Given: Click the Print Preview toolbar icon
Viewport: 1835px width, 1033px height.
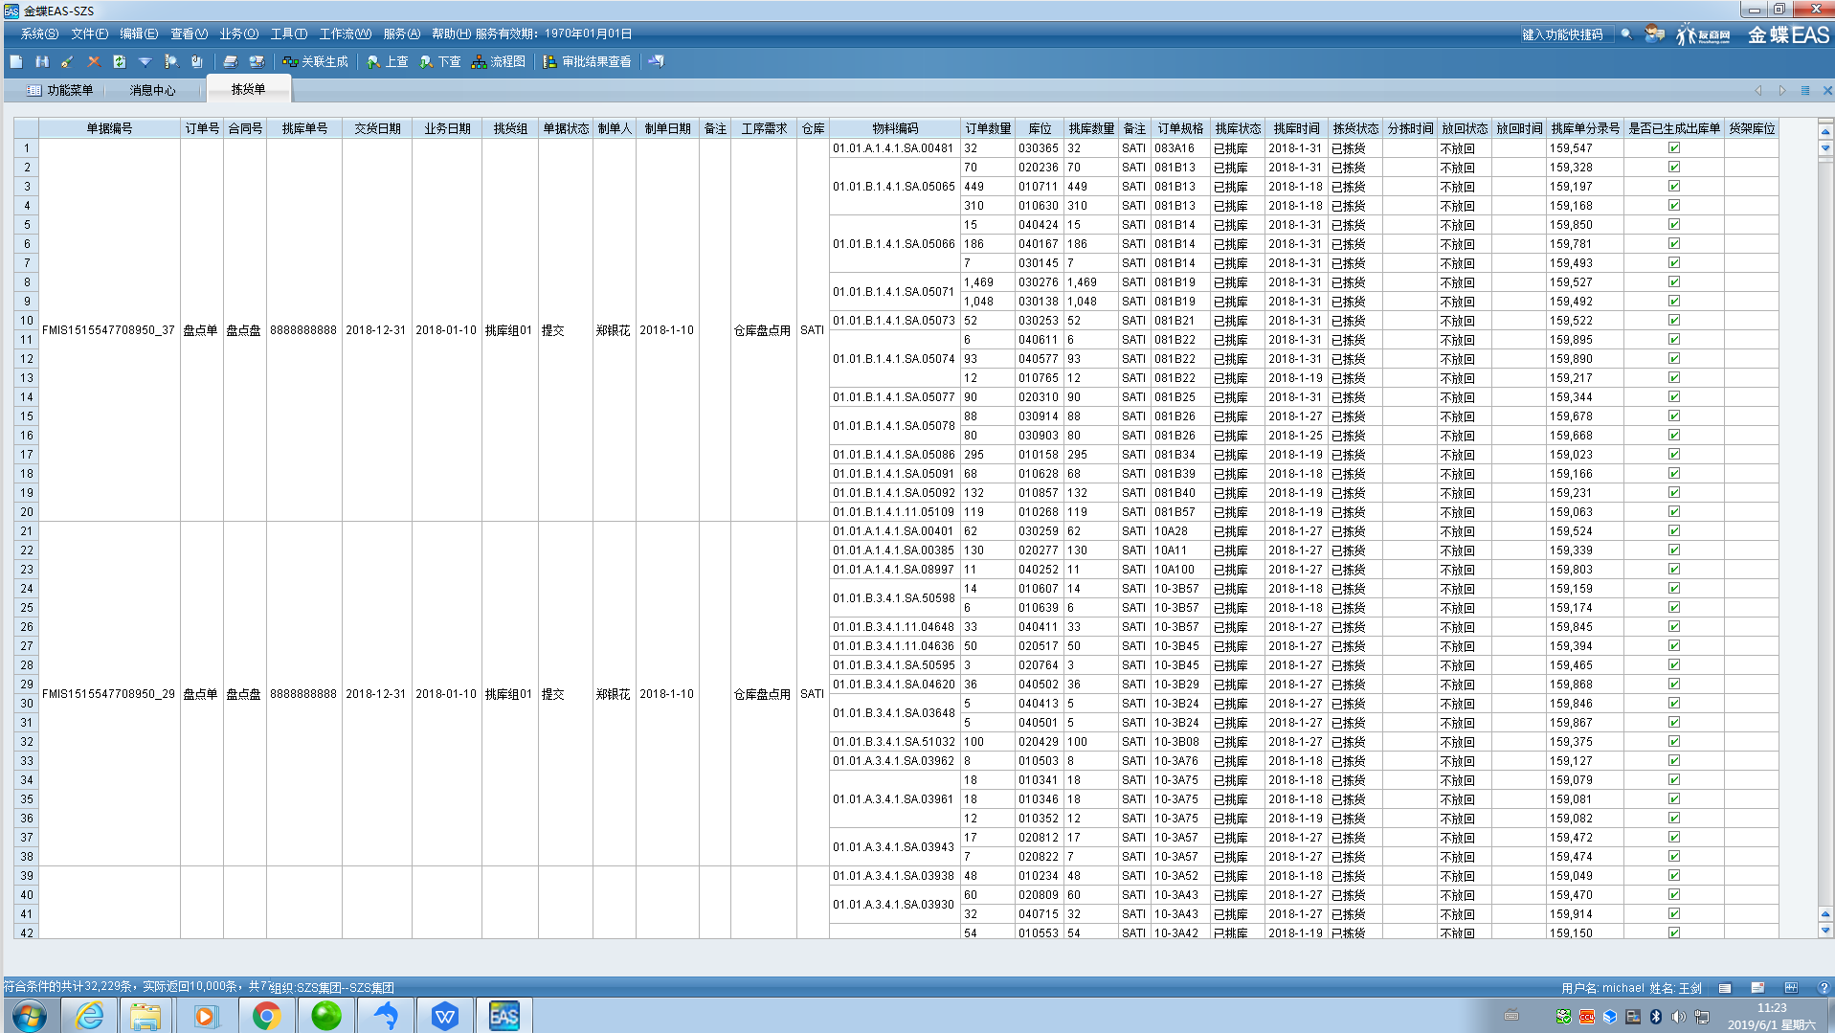Looking at the screenshot, I should tap(257, 61).
